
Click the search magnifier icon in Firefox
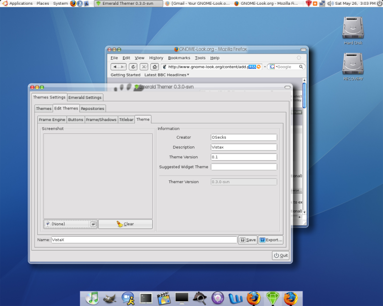click(x=301, y=66)
